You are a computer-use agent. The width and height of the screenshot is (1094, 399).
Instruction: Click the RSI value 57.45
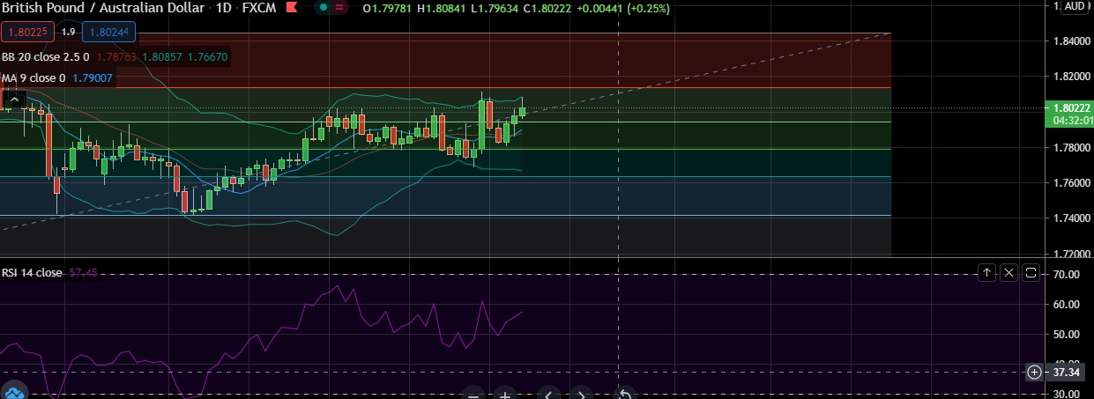point(83,273)
